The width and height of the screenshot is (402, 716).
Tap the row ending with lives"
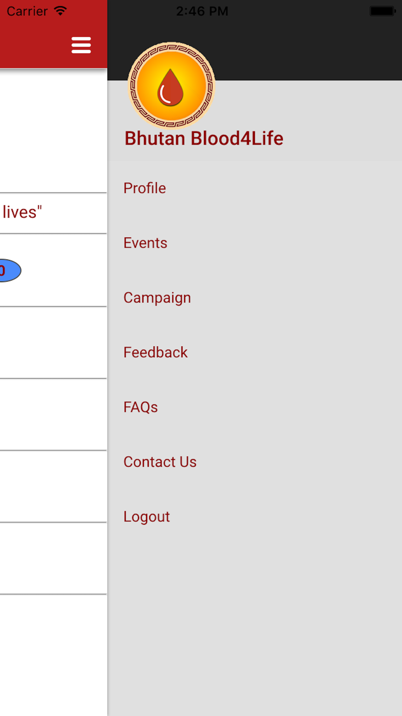(x=53, y=213)
